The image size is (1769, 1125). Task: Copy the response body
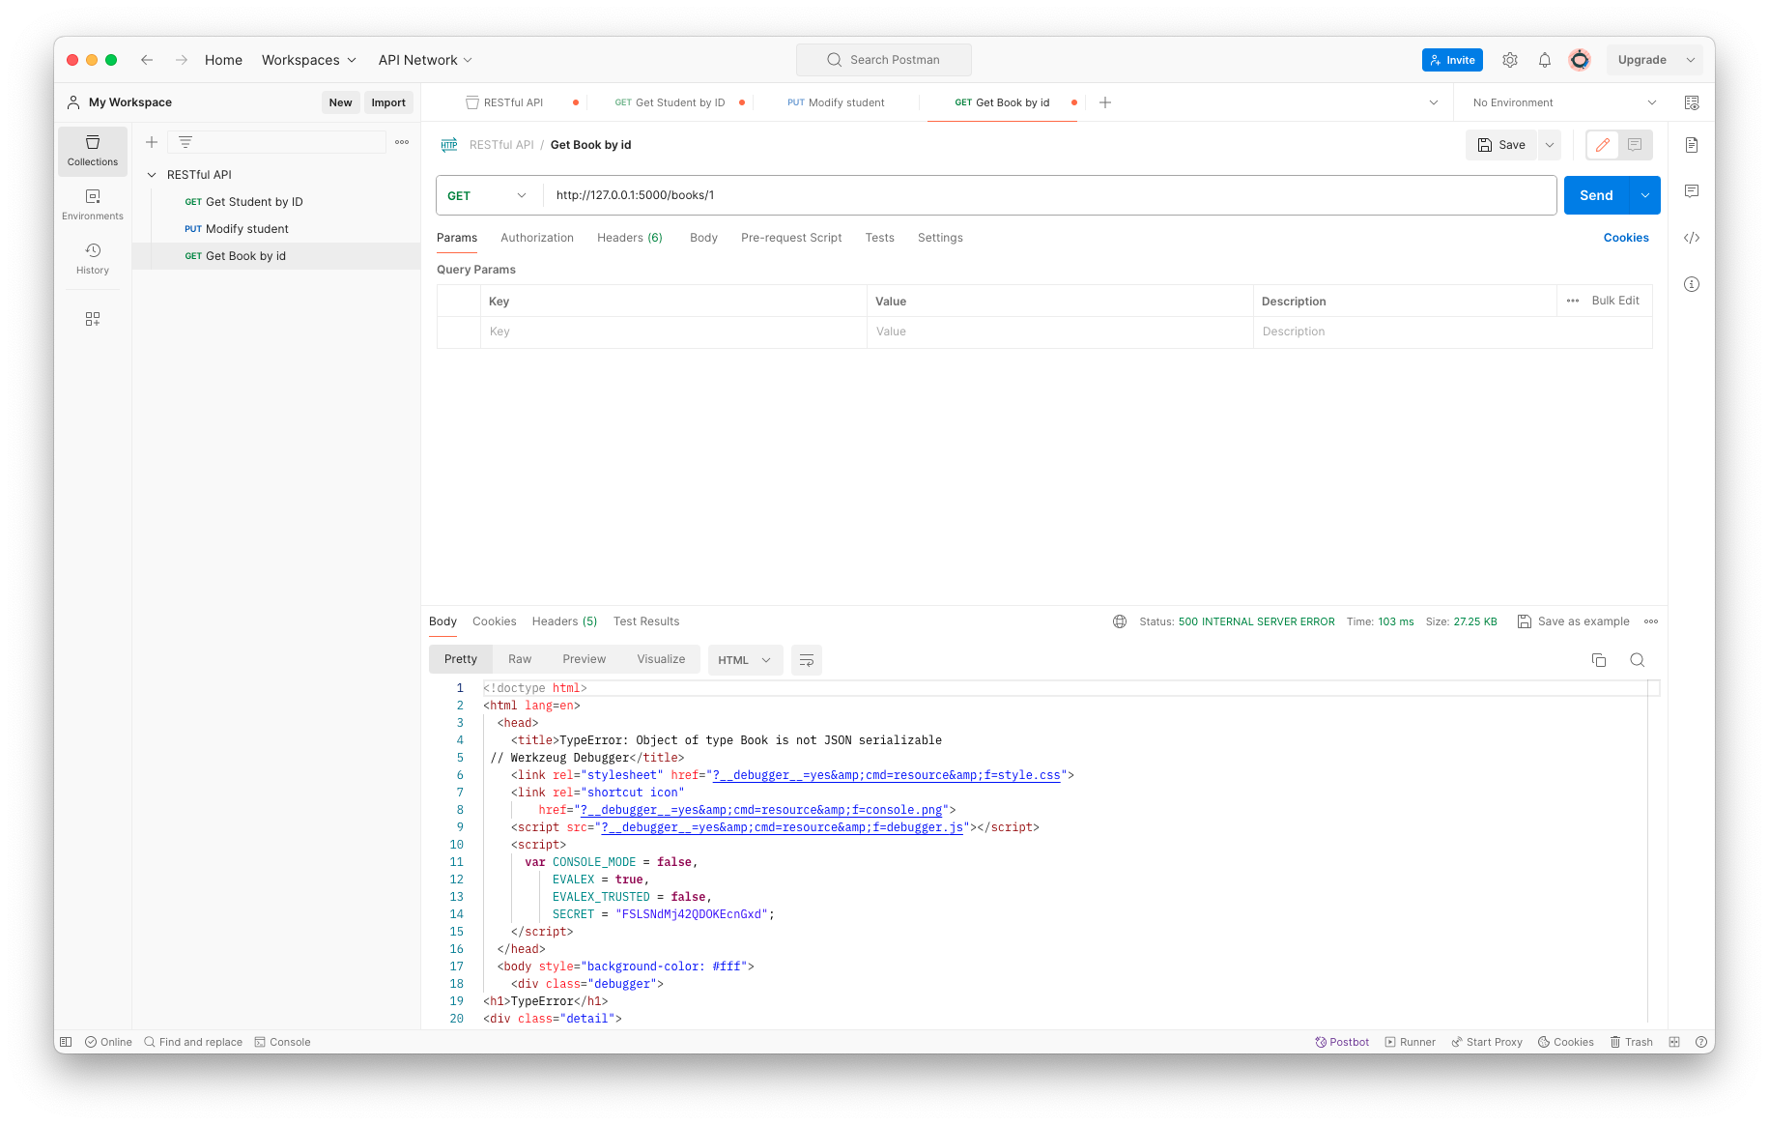point(1599,660)
